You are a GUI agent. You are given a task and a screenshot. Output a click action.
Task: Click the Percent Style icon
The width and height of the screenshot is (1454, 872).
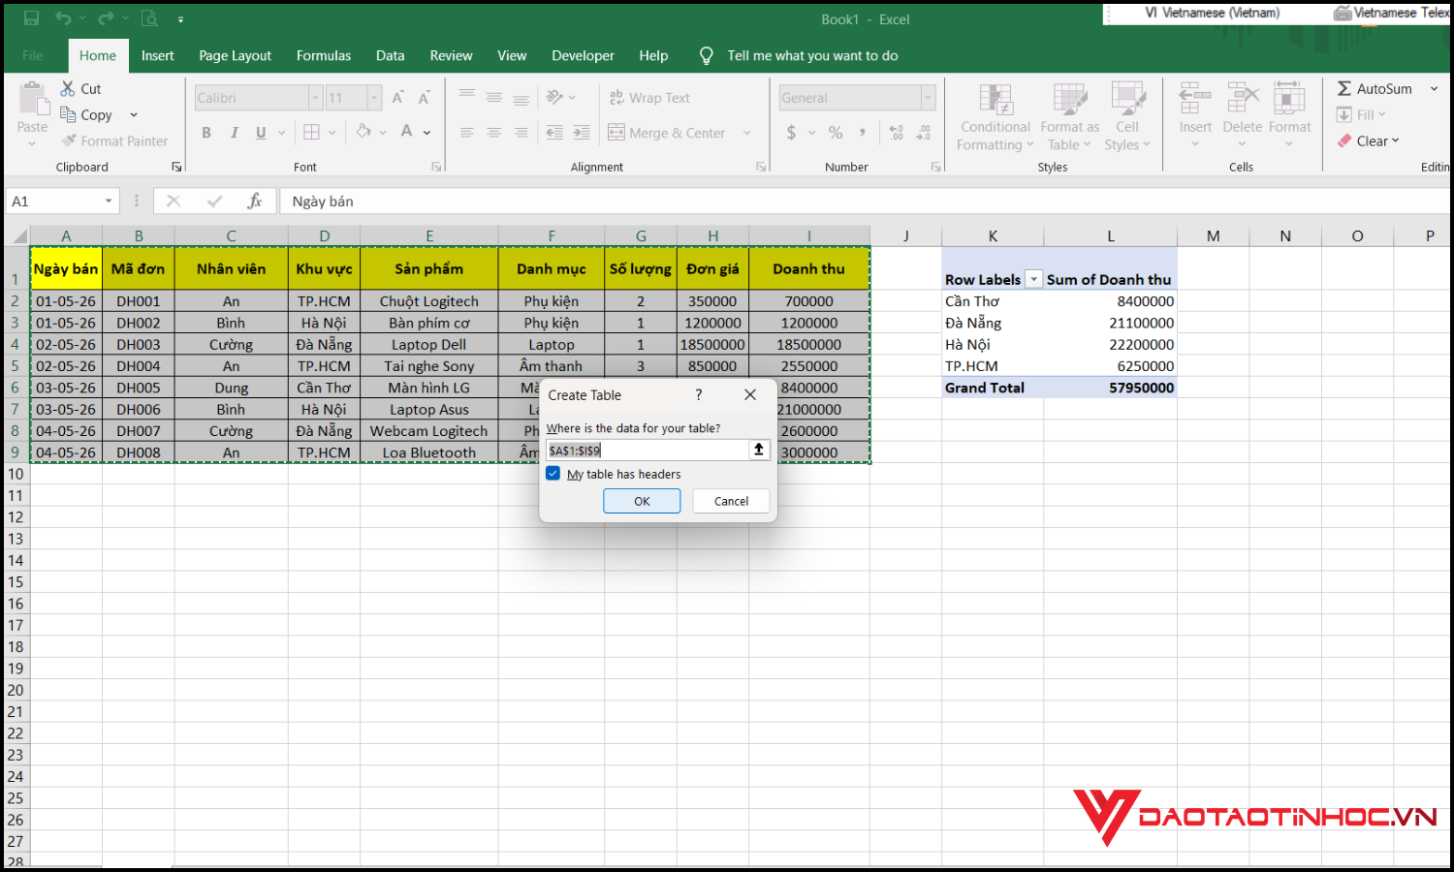[x=836, y=133]
